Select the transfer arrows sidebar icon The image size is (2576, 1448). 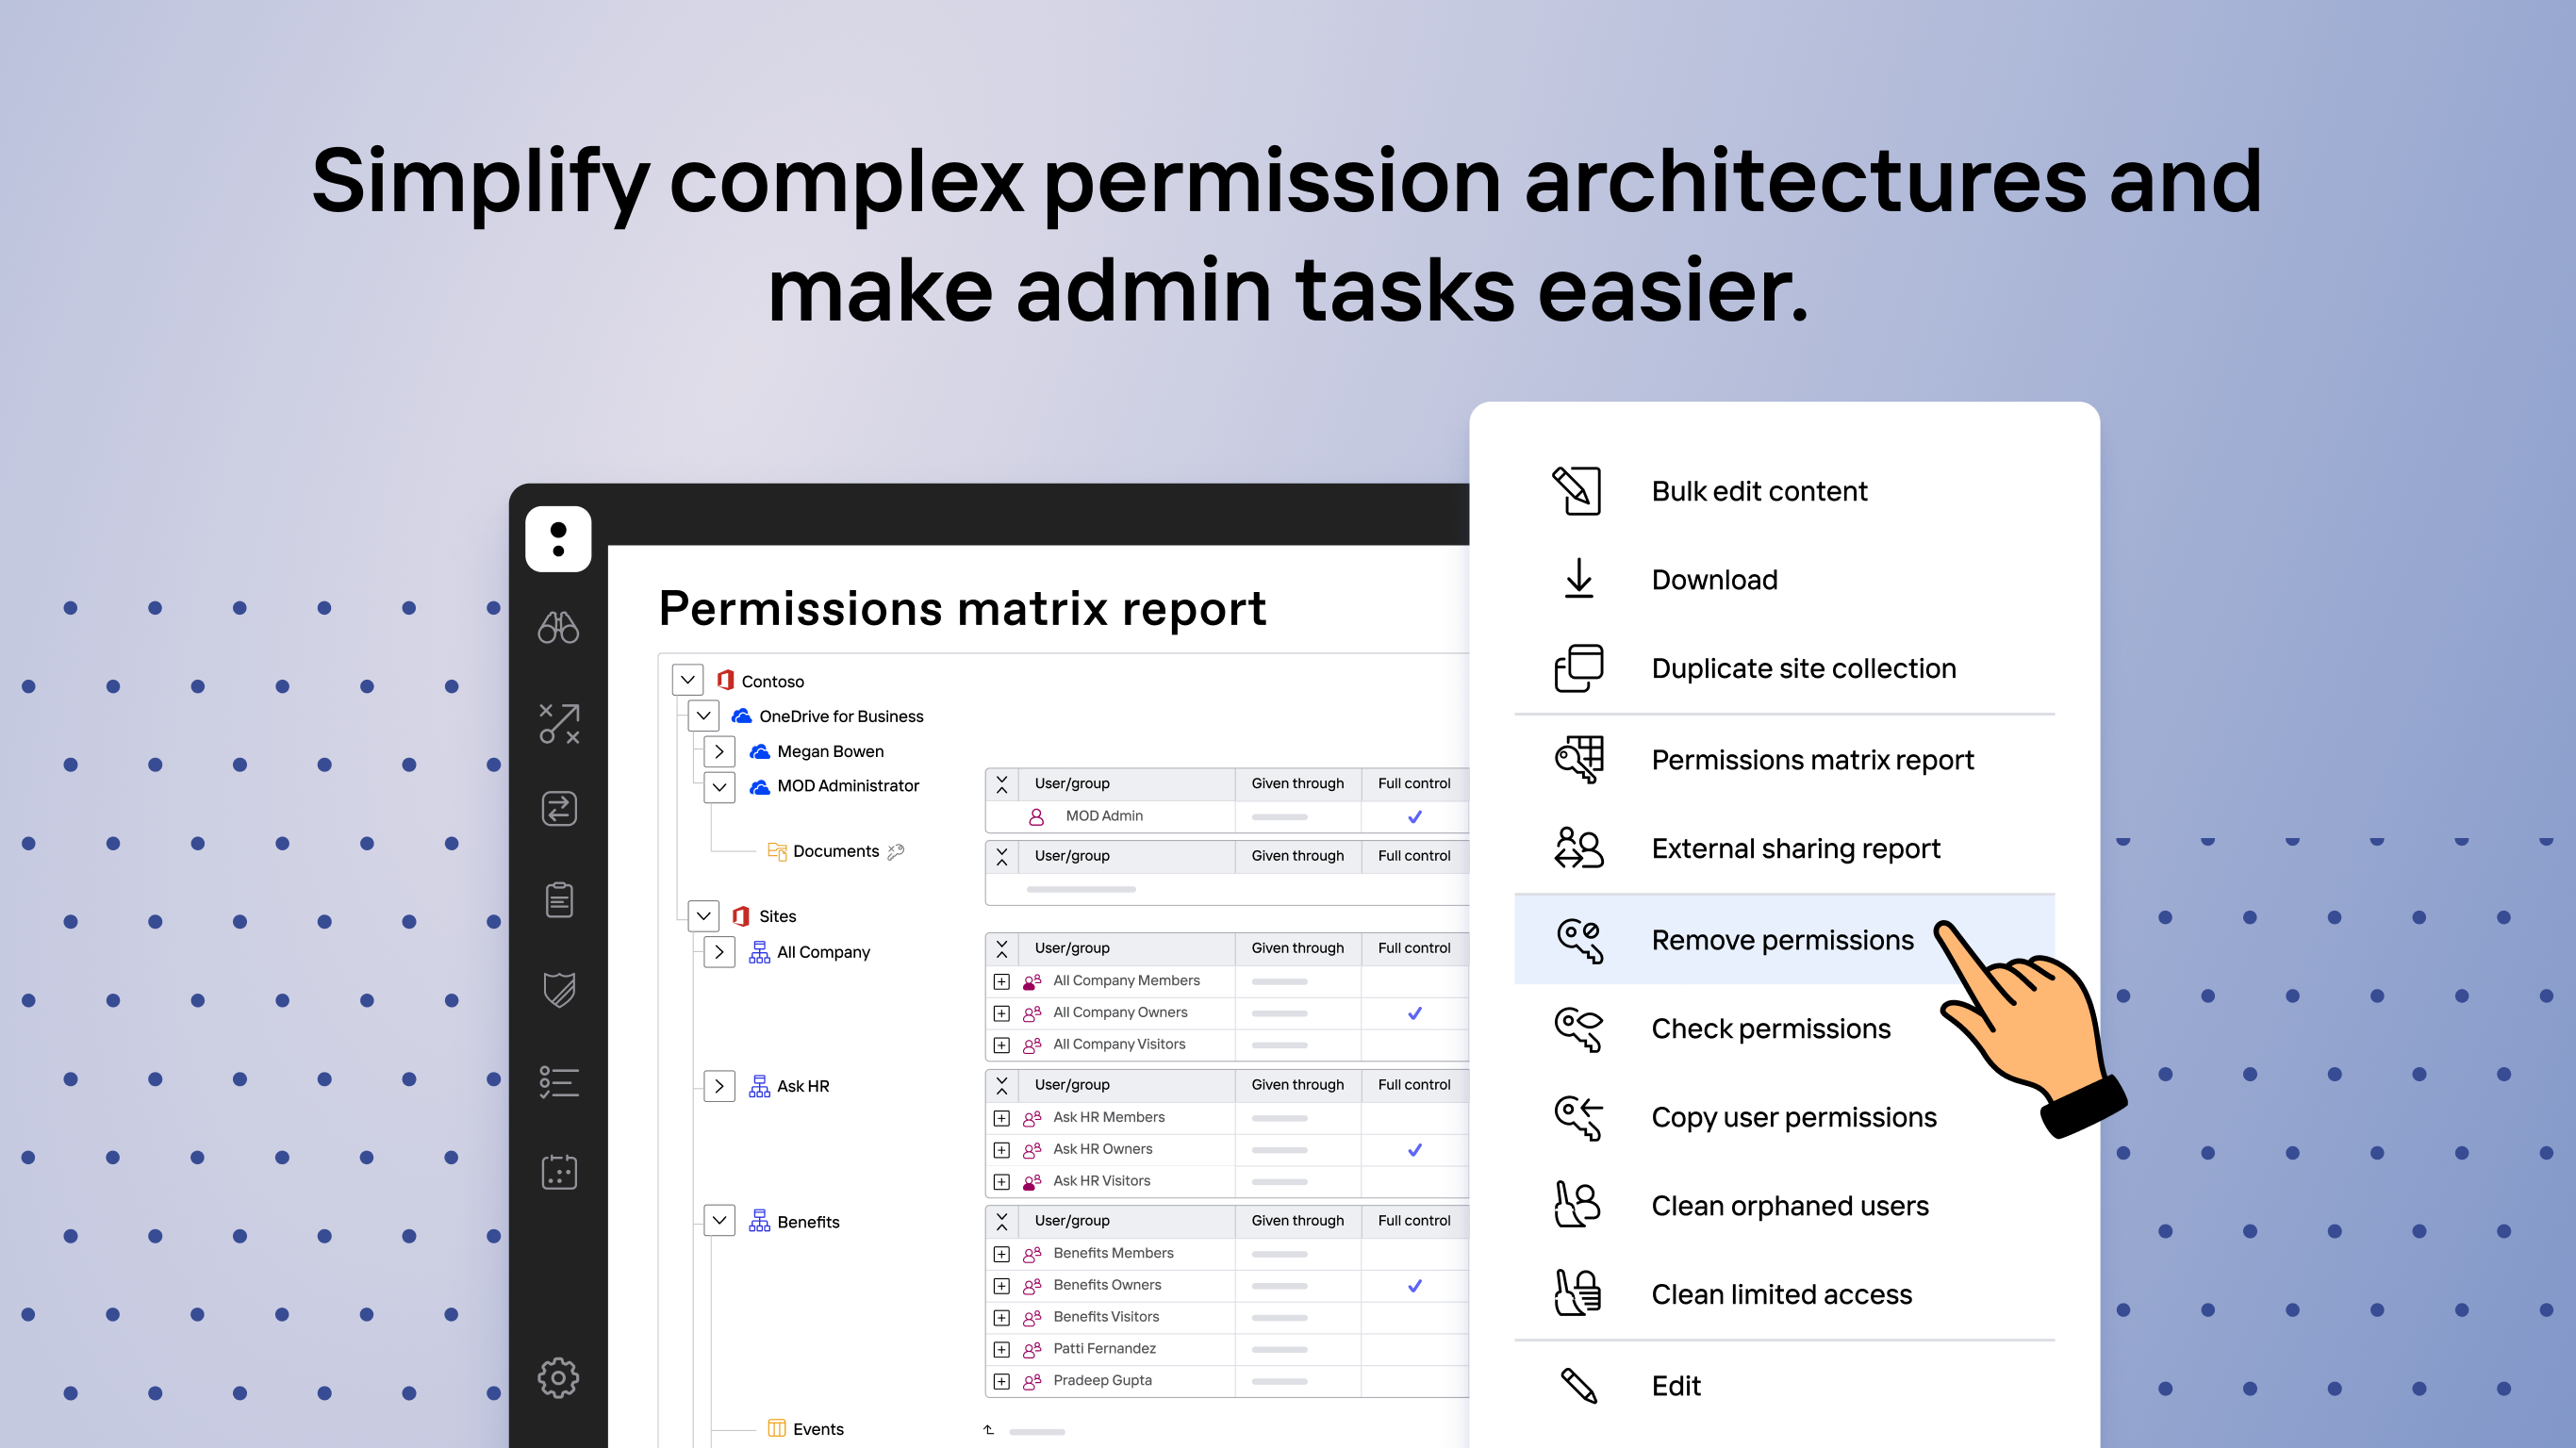[x=558, y=808]
